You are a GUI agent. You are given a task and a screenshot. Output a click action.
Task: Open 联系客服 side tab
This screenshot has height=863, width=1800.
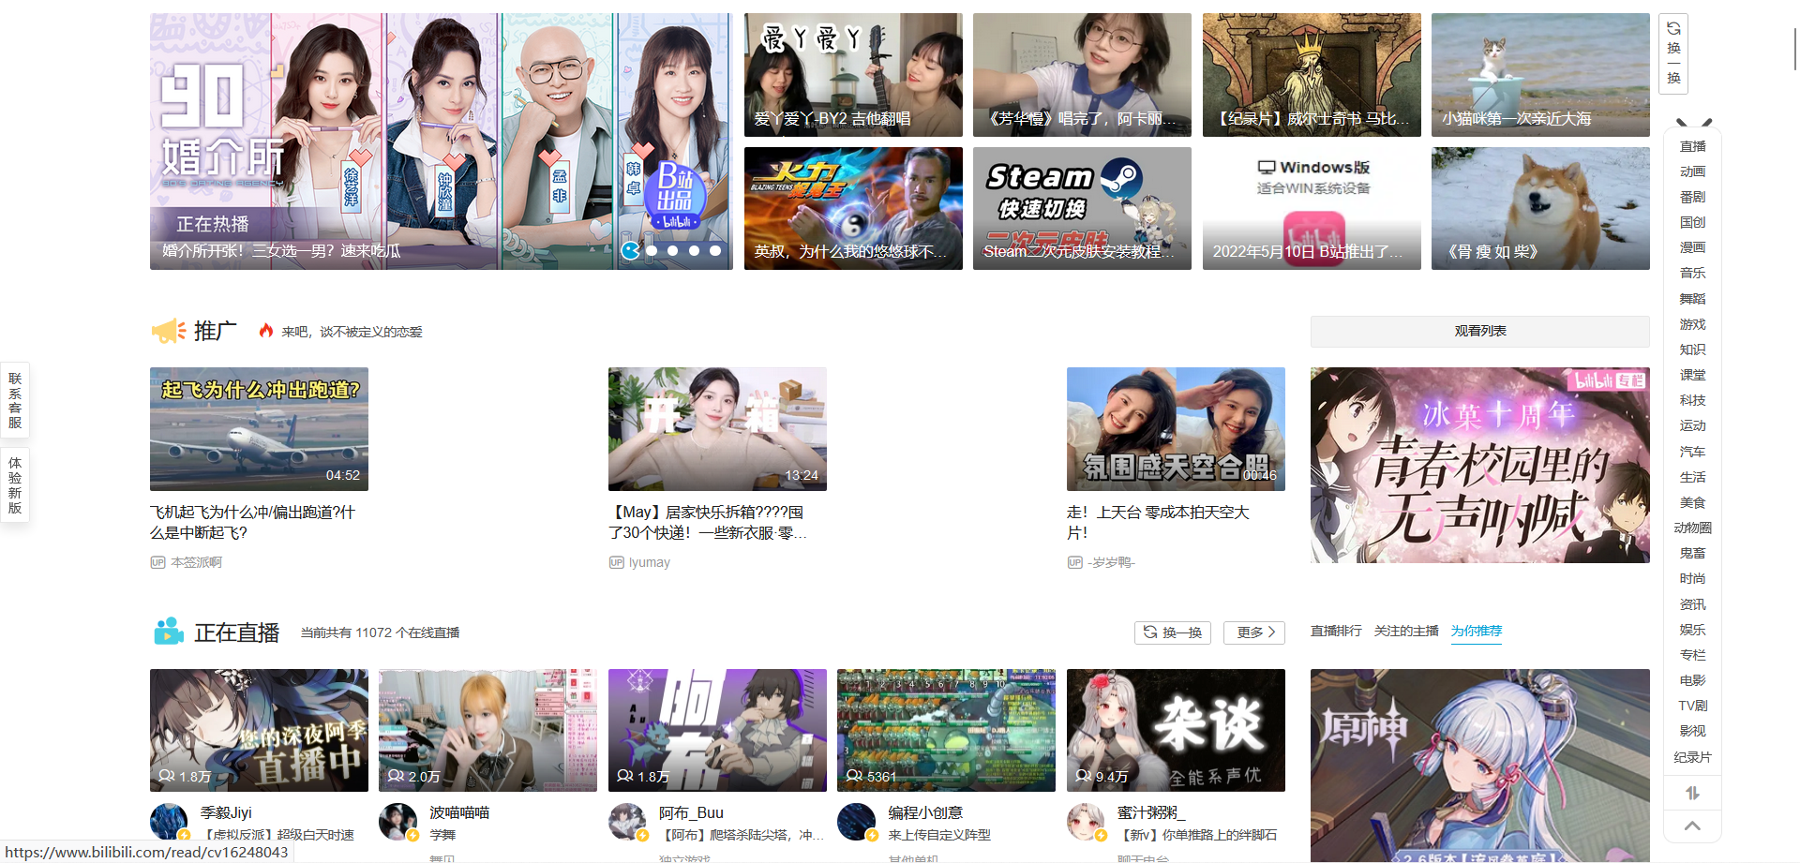point(15,400)
